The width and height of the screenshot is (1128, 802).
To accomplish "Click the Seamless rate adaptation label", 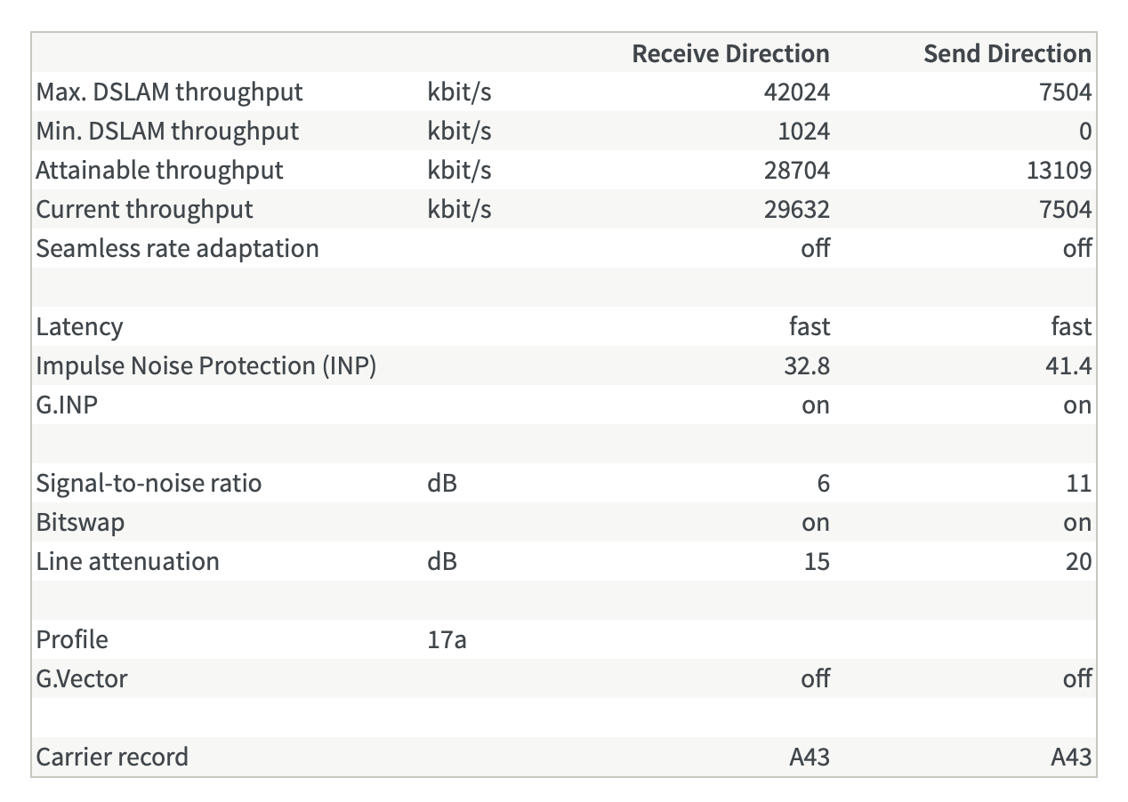I will click(177, 248).
